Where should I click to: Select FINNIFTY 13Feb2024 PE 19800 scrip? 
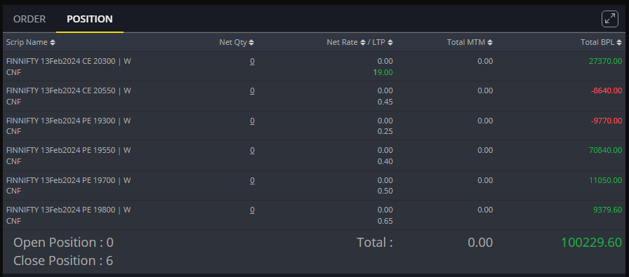click(x=69, y=210)
